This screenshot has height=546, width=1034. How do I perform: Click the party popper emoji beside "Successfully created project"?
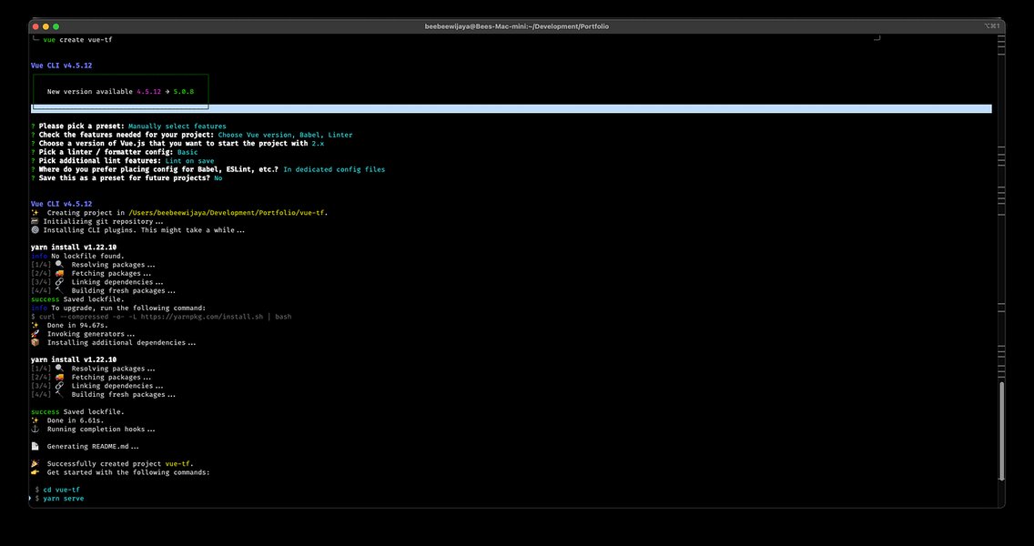pos(35,463)
